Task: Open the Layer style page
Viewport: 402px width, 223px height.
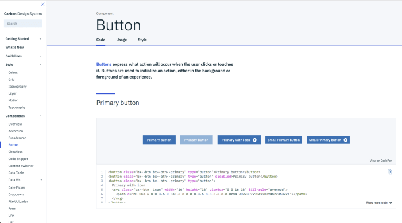Action: (x=12, y=93)
